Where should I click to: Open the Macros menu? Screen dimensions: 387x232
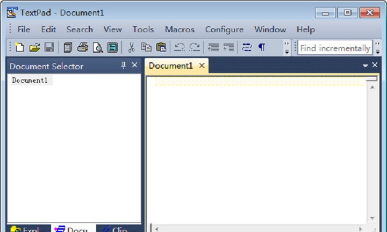click(x=180, y=30)
